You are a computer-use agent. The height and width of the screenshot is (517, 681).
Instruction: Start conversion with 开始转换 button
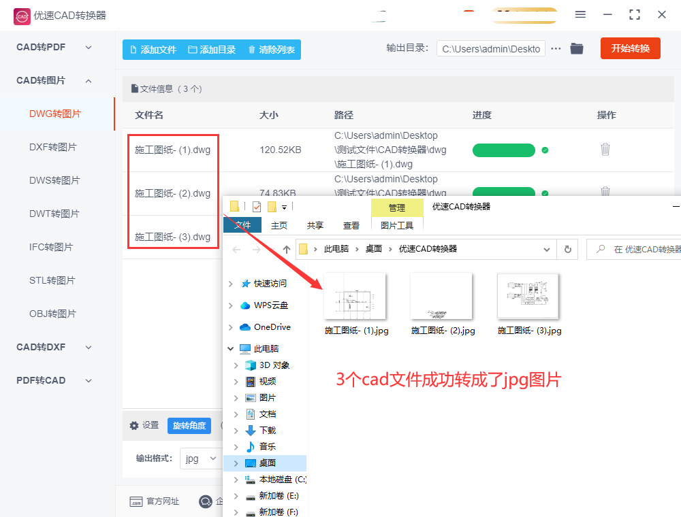point(630,48)
